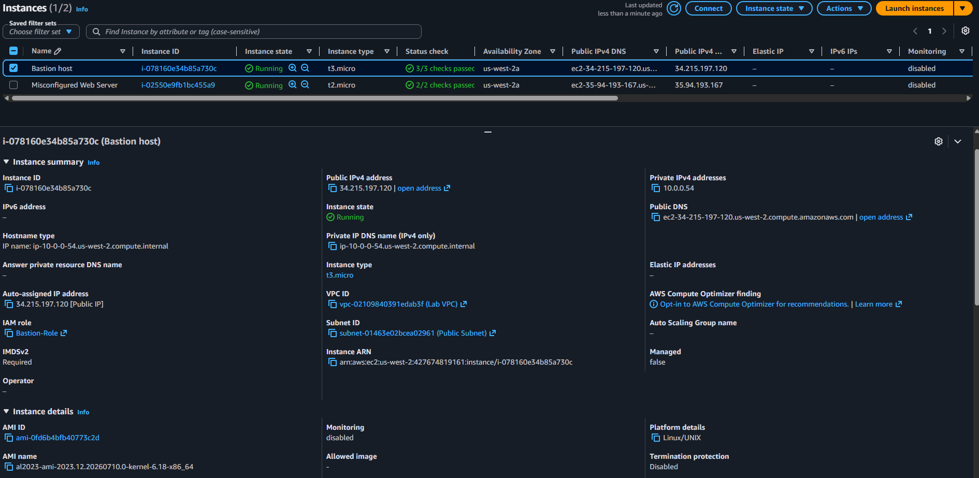Viewport: 979px width, 478px height.
Task: Copy the Public IPv4 address 34.215.197.120
Action: tap(333, 189)
